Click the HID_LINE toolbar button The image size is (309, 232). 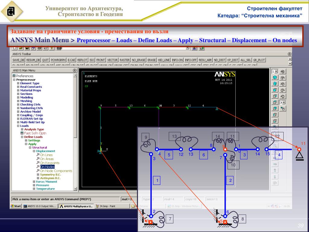tap(164, 60)
